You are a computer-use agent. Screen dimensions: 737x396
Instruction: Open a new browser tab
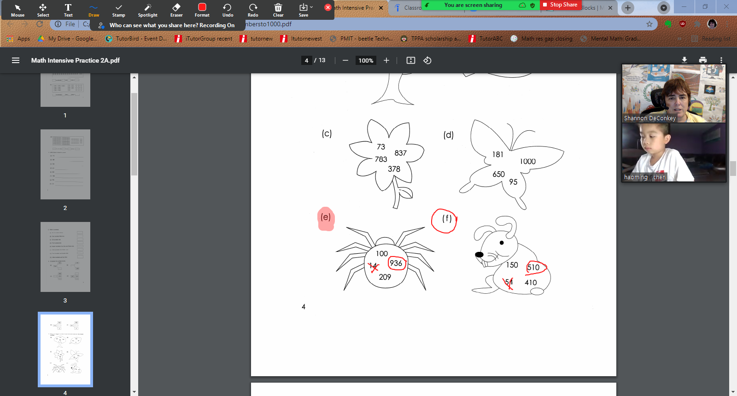[x=628, y=8]
